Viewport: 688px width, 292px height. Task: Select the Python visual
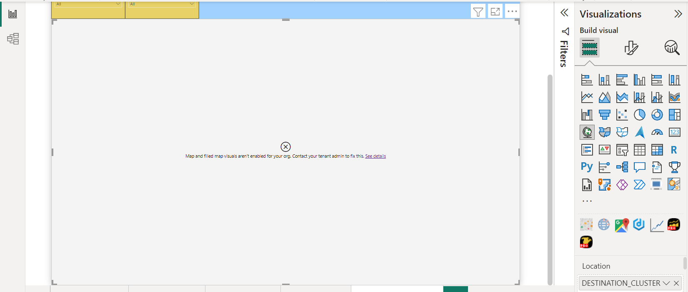click(587, 167)
